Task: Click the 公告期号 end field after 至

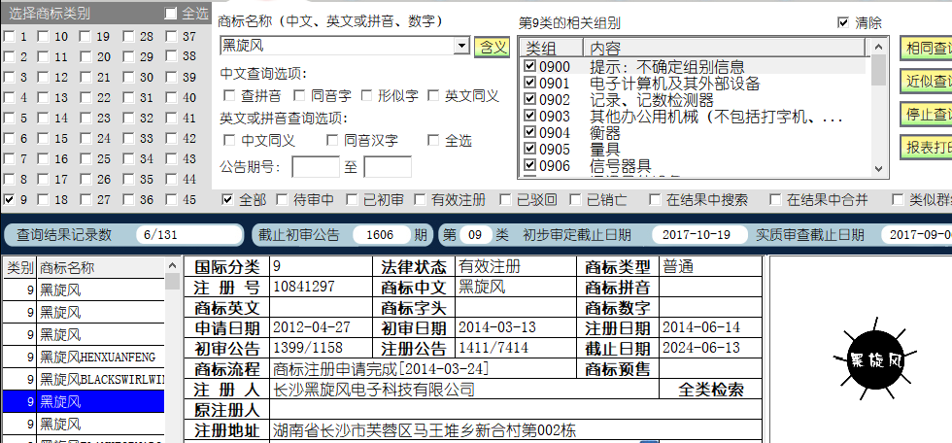Action: (388, 167)
